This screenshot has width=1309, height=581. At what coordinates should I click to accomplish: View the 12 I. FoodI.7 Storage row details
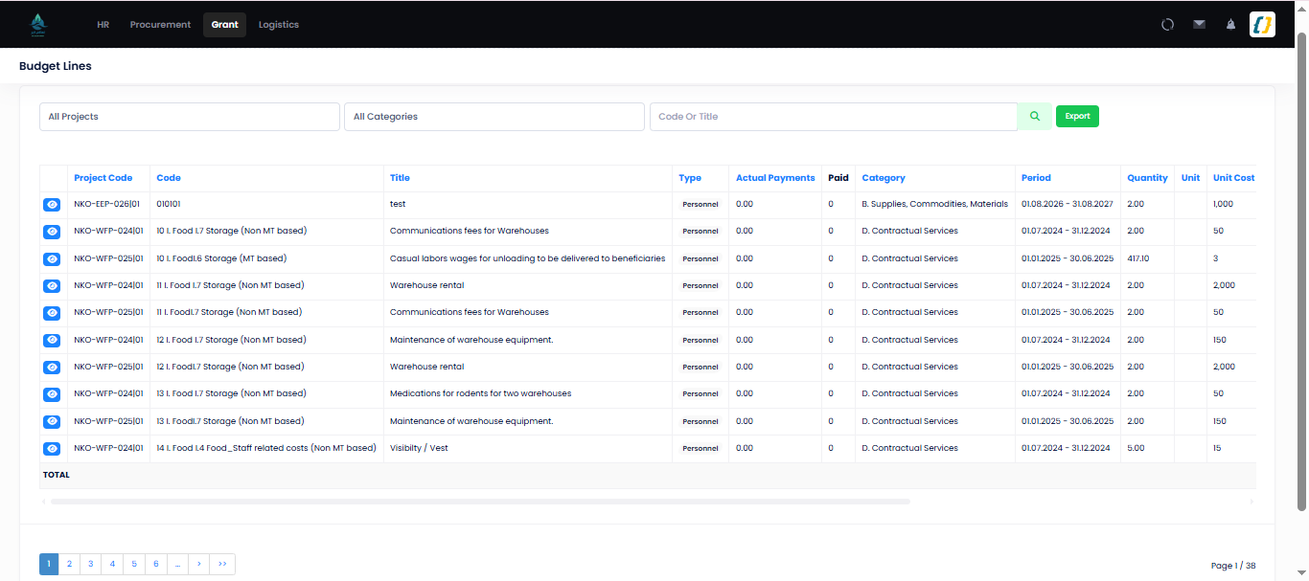pyautogui.click(x=52, y=368)
